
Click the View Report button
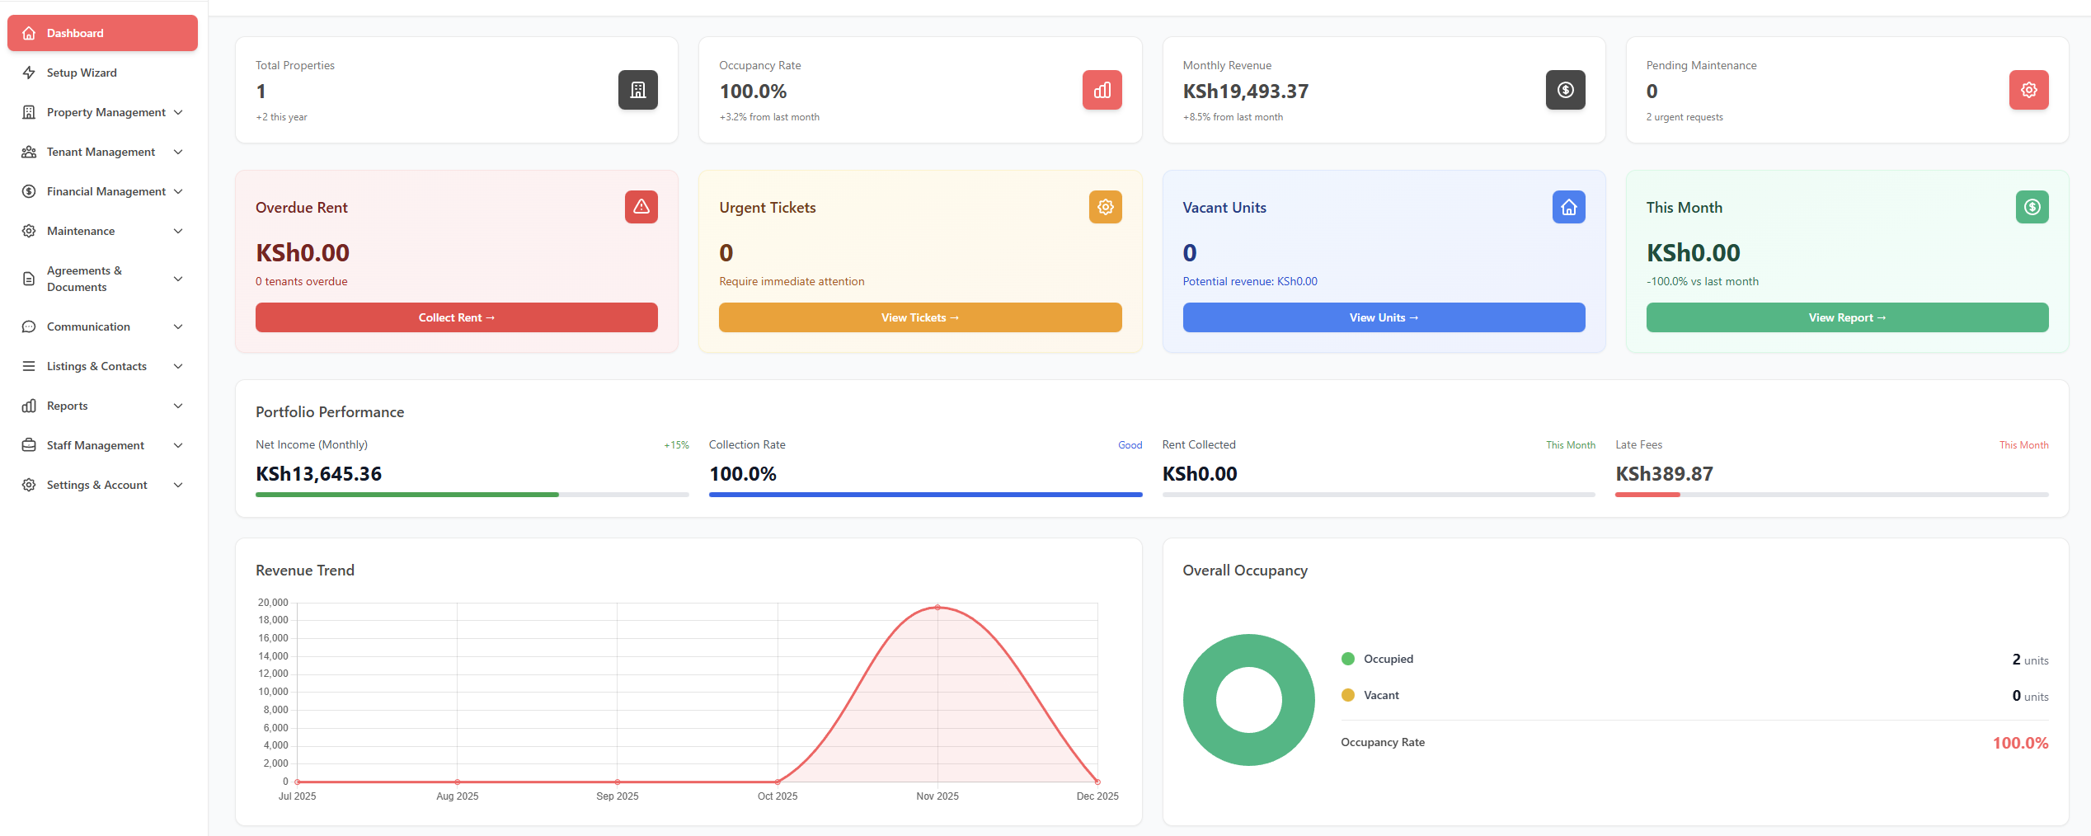[x=1847, y=317]
